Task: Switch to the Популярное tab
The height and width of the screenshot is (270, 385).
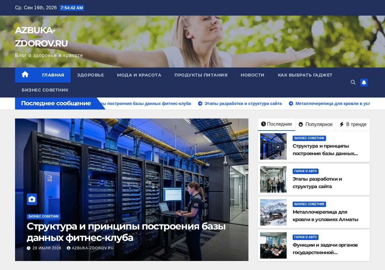Action: (316, 124)
